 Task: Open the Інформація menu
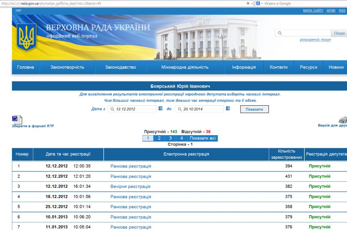[x=244, y=67]
